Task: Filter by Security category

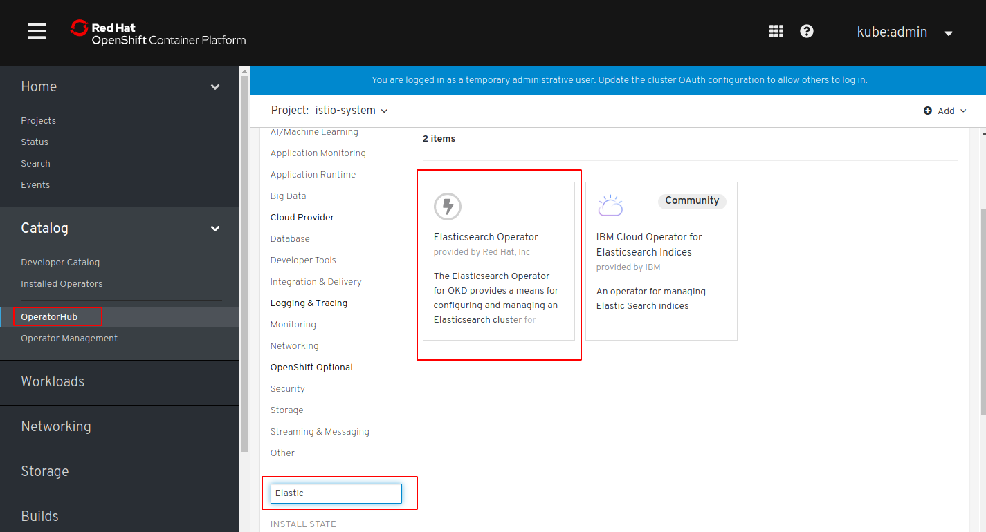Action: tap(288, 388)
